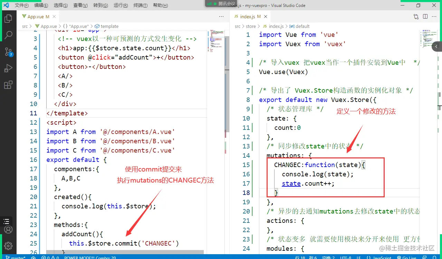Click line number 15 in index.js gutter
The height and width of the screenshot is (259, 442).
pos(246,165)
